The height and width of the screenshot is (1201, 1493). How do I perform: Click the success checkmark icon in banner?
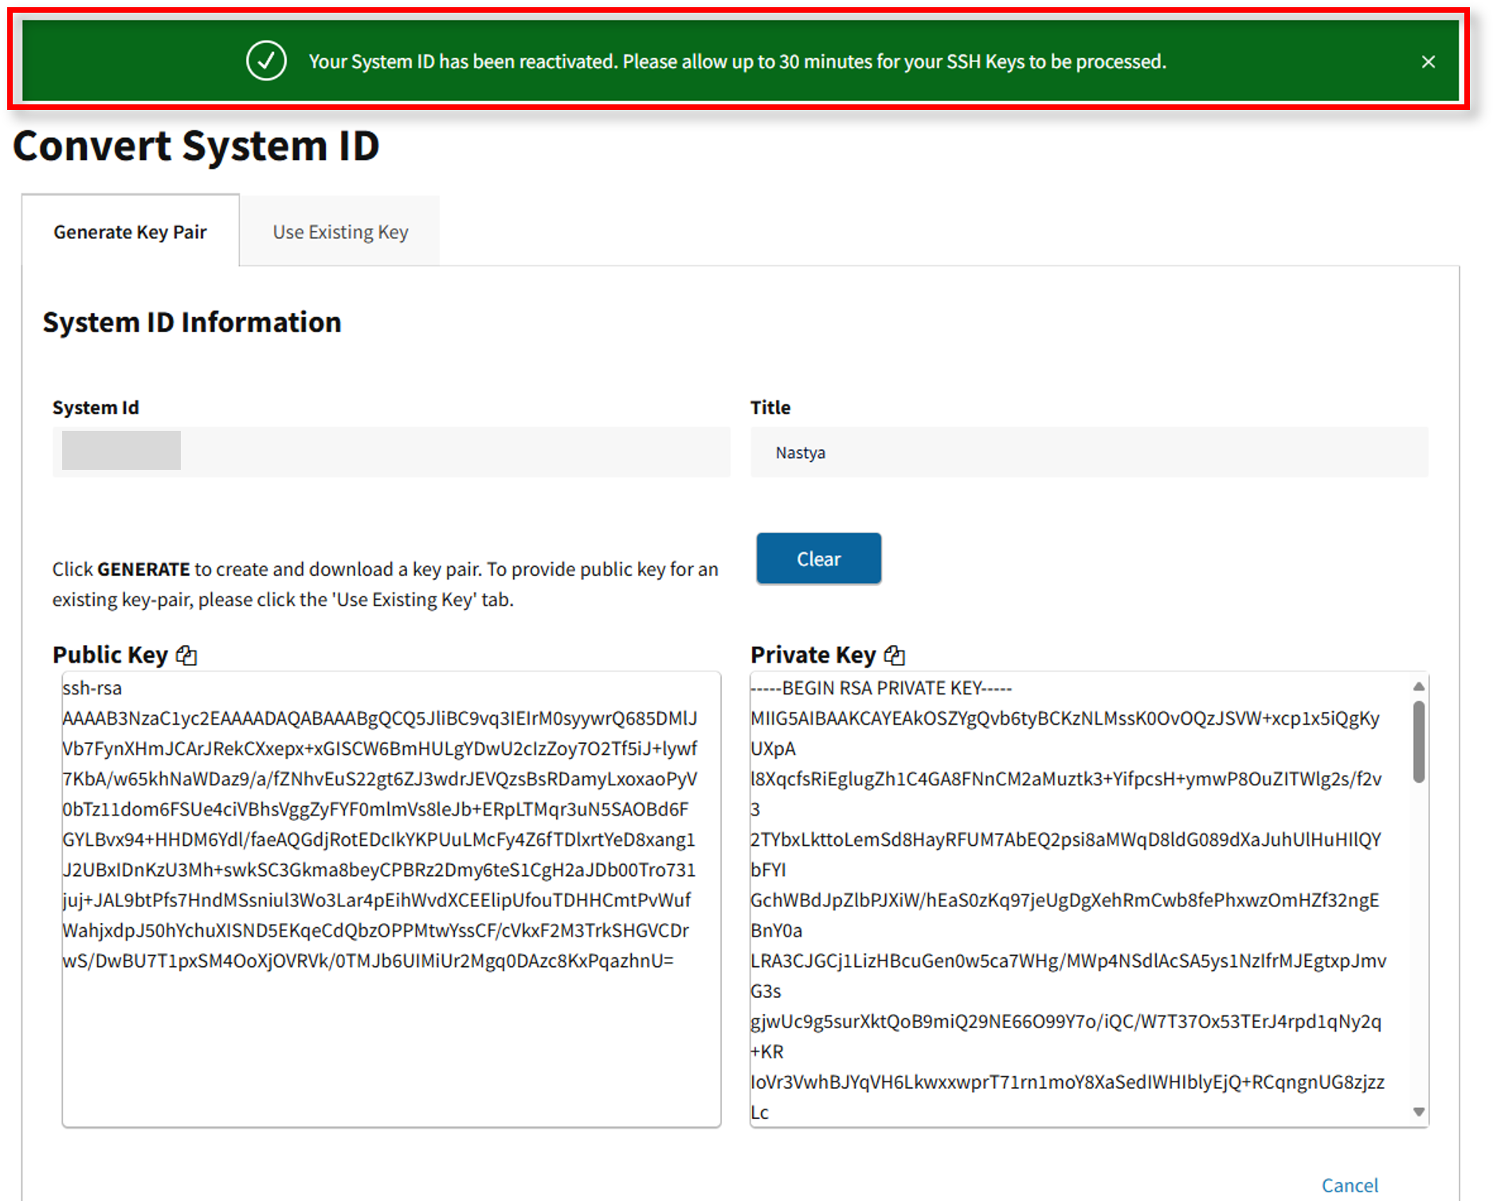click(266, 61)
